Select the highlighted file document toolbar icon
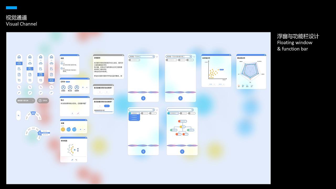336x189 pixels. click(41, 75)
